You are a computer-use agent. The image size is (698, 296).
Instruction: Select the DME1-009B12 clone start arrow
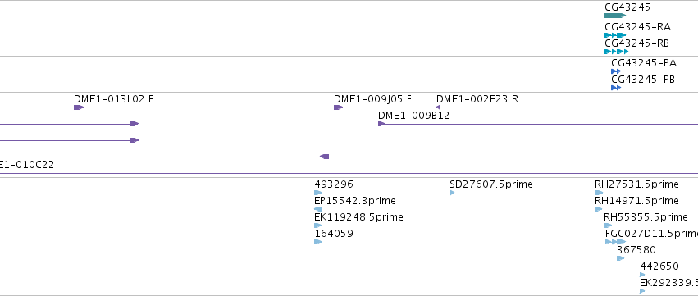pyautogui.click(x=381, y=124)
